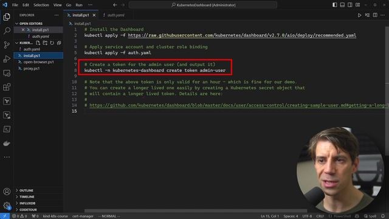Close install.ps1 in Open Editors list
The height and width of the screenshot is (219, 389).
tap(23, 30)
